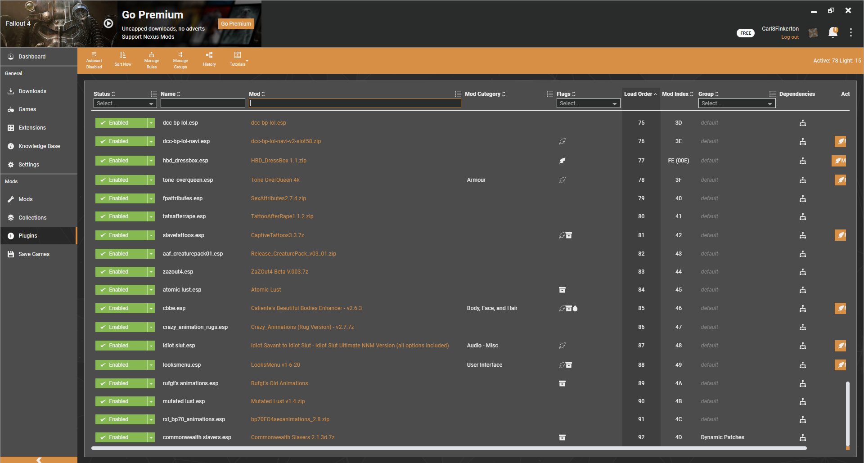Open Manage Rules from toolbar
Screen dimensions: 864x463
152,60
